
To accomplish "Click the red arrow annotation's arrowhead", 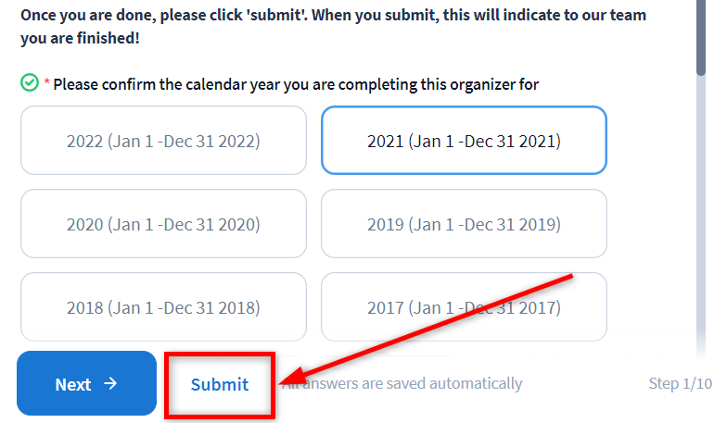I will pyautogui.click(x=295, y=376).
